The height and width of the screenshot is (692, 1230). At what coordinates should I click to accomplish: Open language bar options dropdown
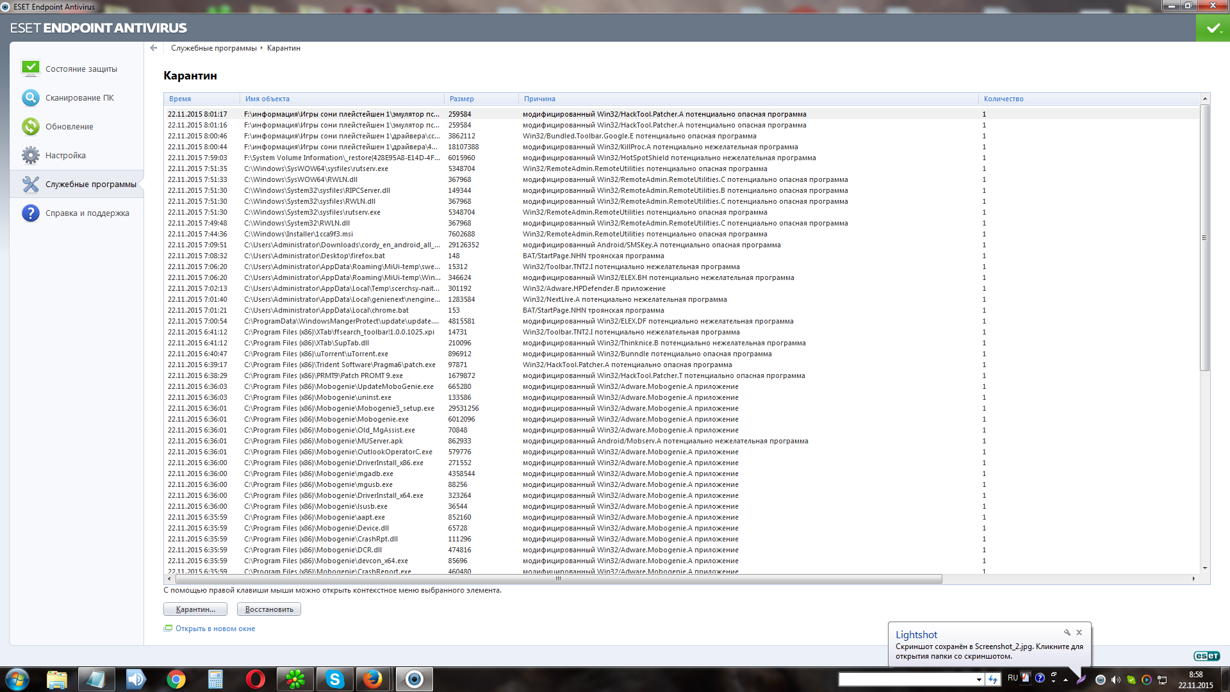coord(1054,681)
